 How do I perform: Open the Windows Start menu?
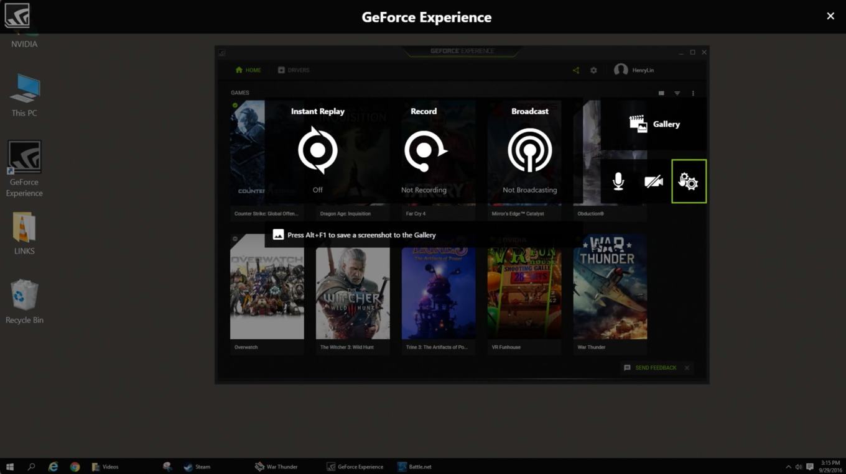tap(10, 467)
